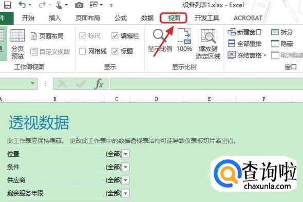Click the camera screenshot icon
The width and height of the screenshot is (303, 202).
click(x=79, y=5)
